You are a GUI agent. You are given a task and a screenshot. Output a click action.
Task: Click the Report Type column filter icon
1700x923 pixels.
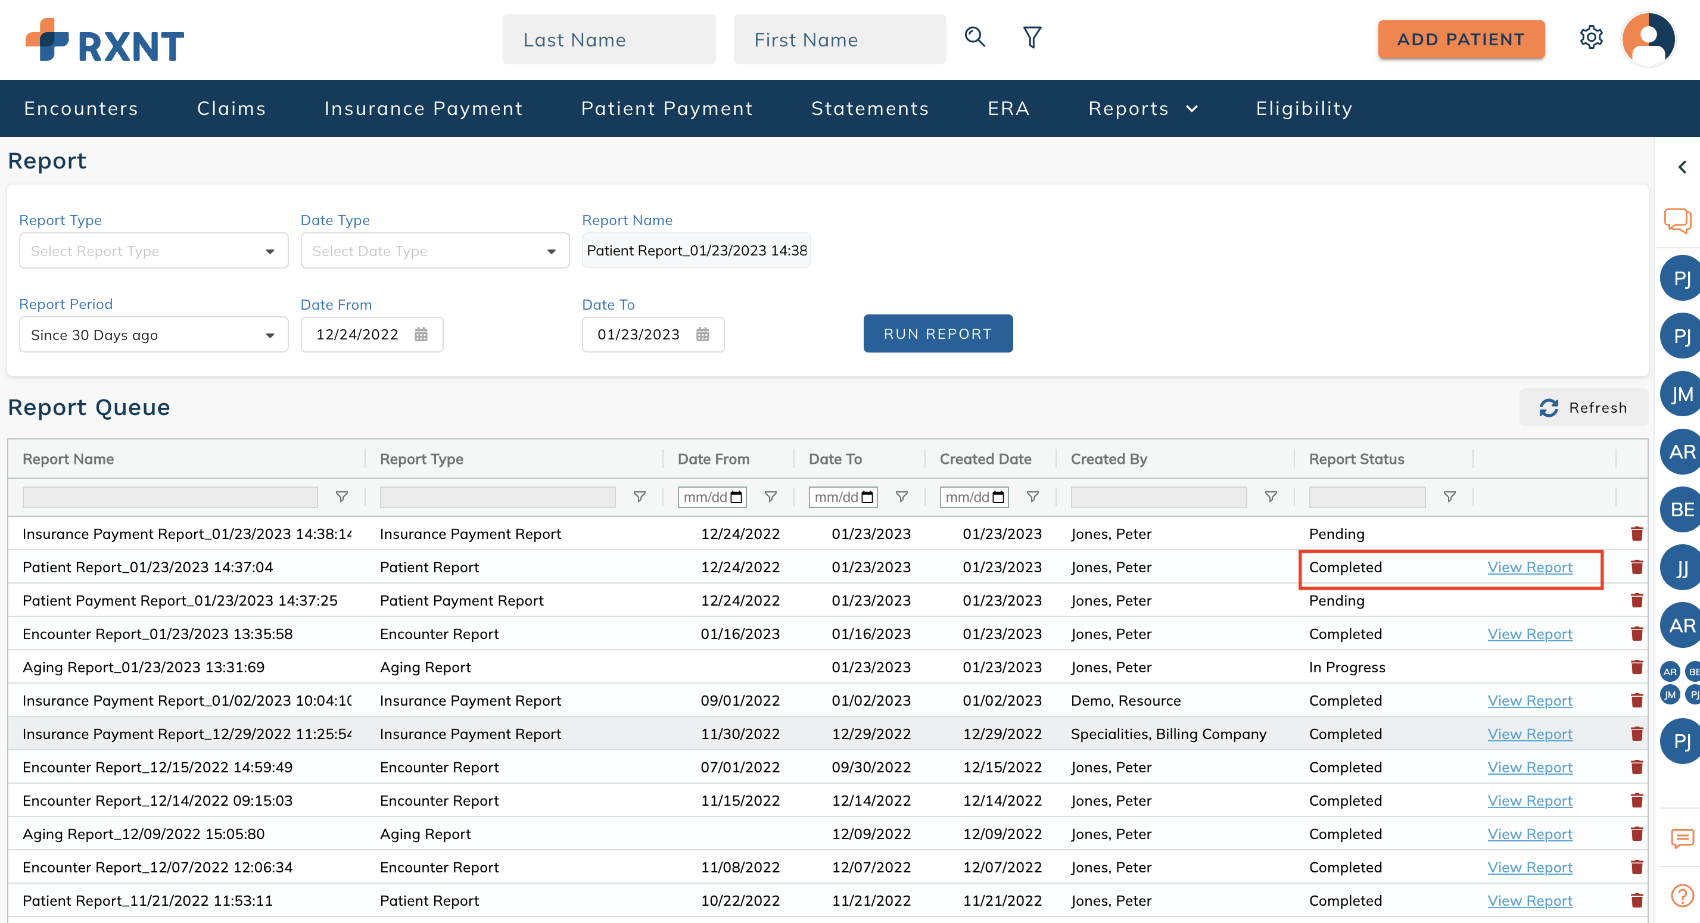click(639, 497)
